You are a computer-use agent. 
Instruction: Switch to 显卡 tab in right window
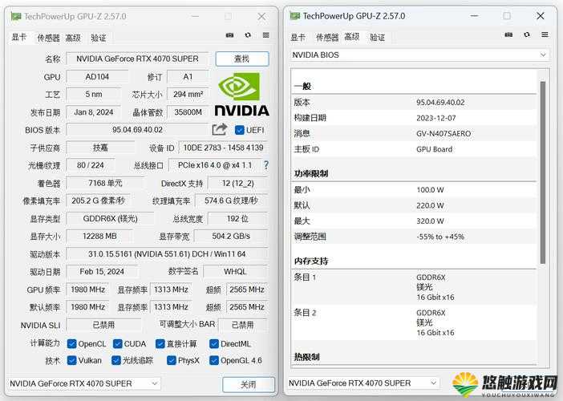click(x=298, y=37)
